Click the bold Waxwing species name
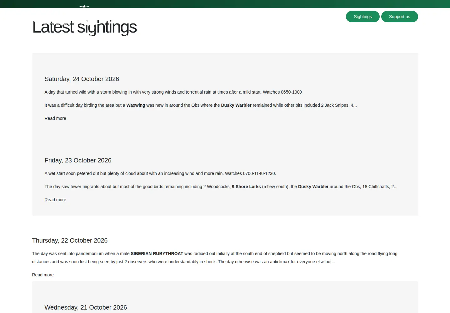Screen dimensions: 450x313 tap(136, 105)
